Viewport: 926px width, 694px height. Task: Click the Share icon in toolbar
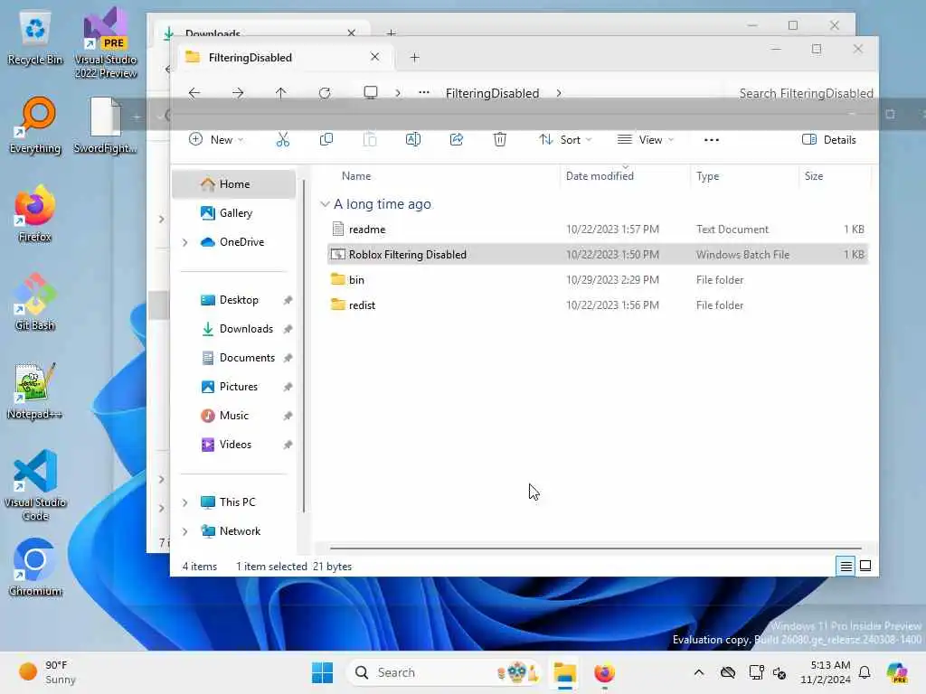tap(457, 140)
